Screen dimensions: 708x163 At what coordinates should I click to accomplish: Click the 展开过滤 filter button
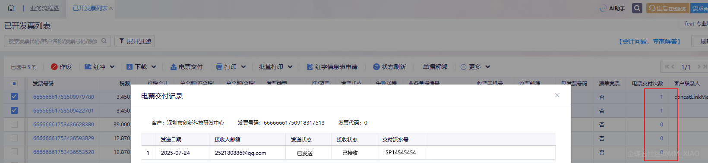[135, 41]
